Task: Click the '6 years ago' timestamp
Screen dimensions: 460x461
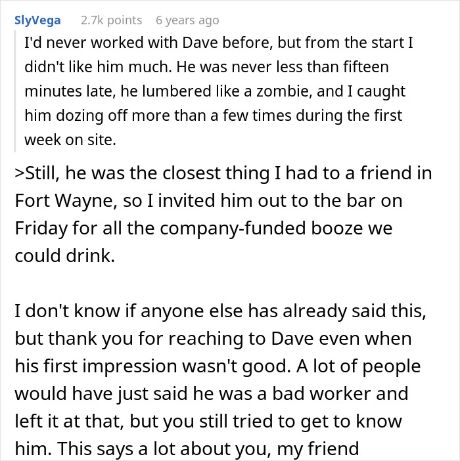Action: pos(187,20)
